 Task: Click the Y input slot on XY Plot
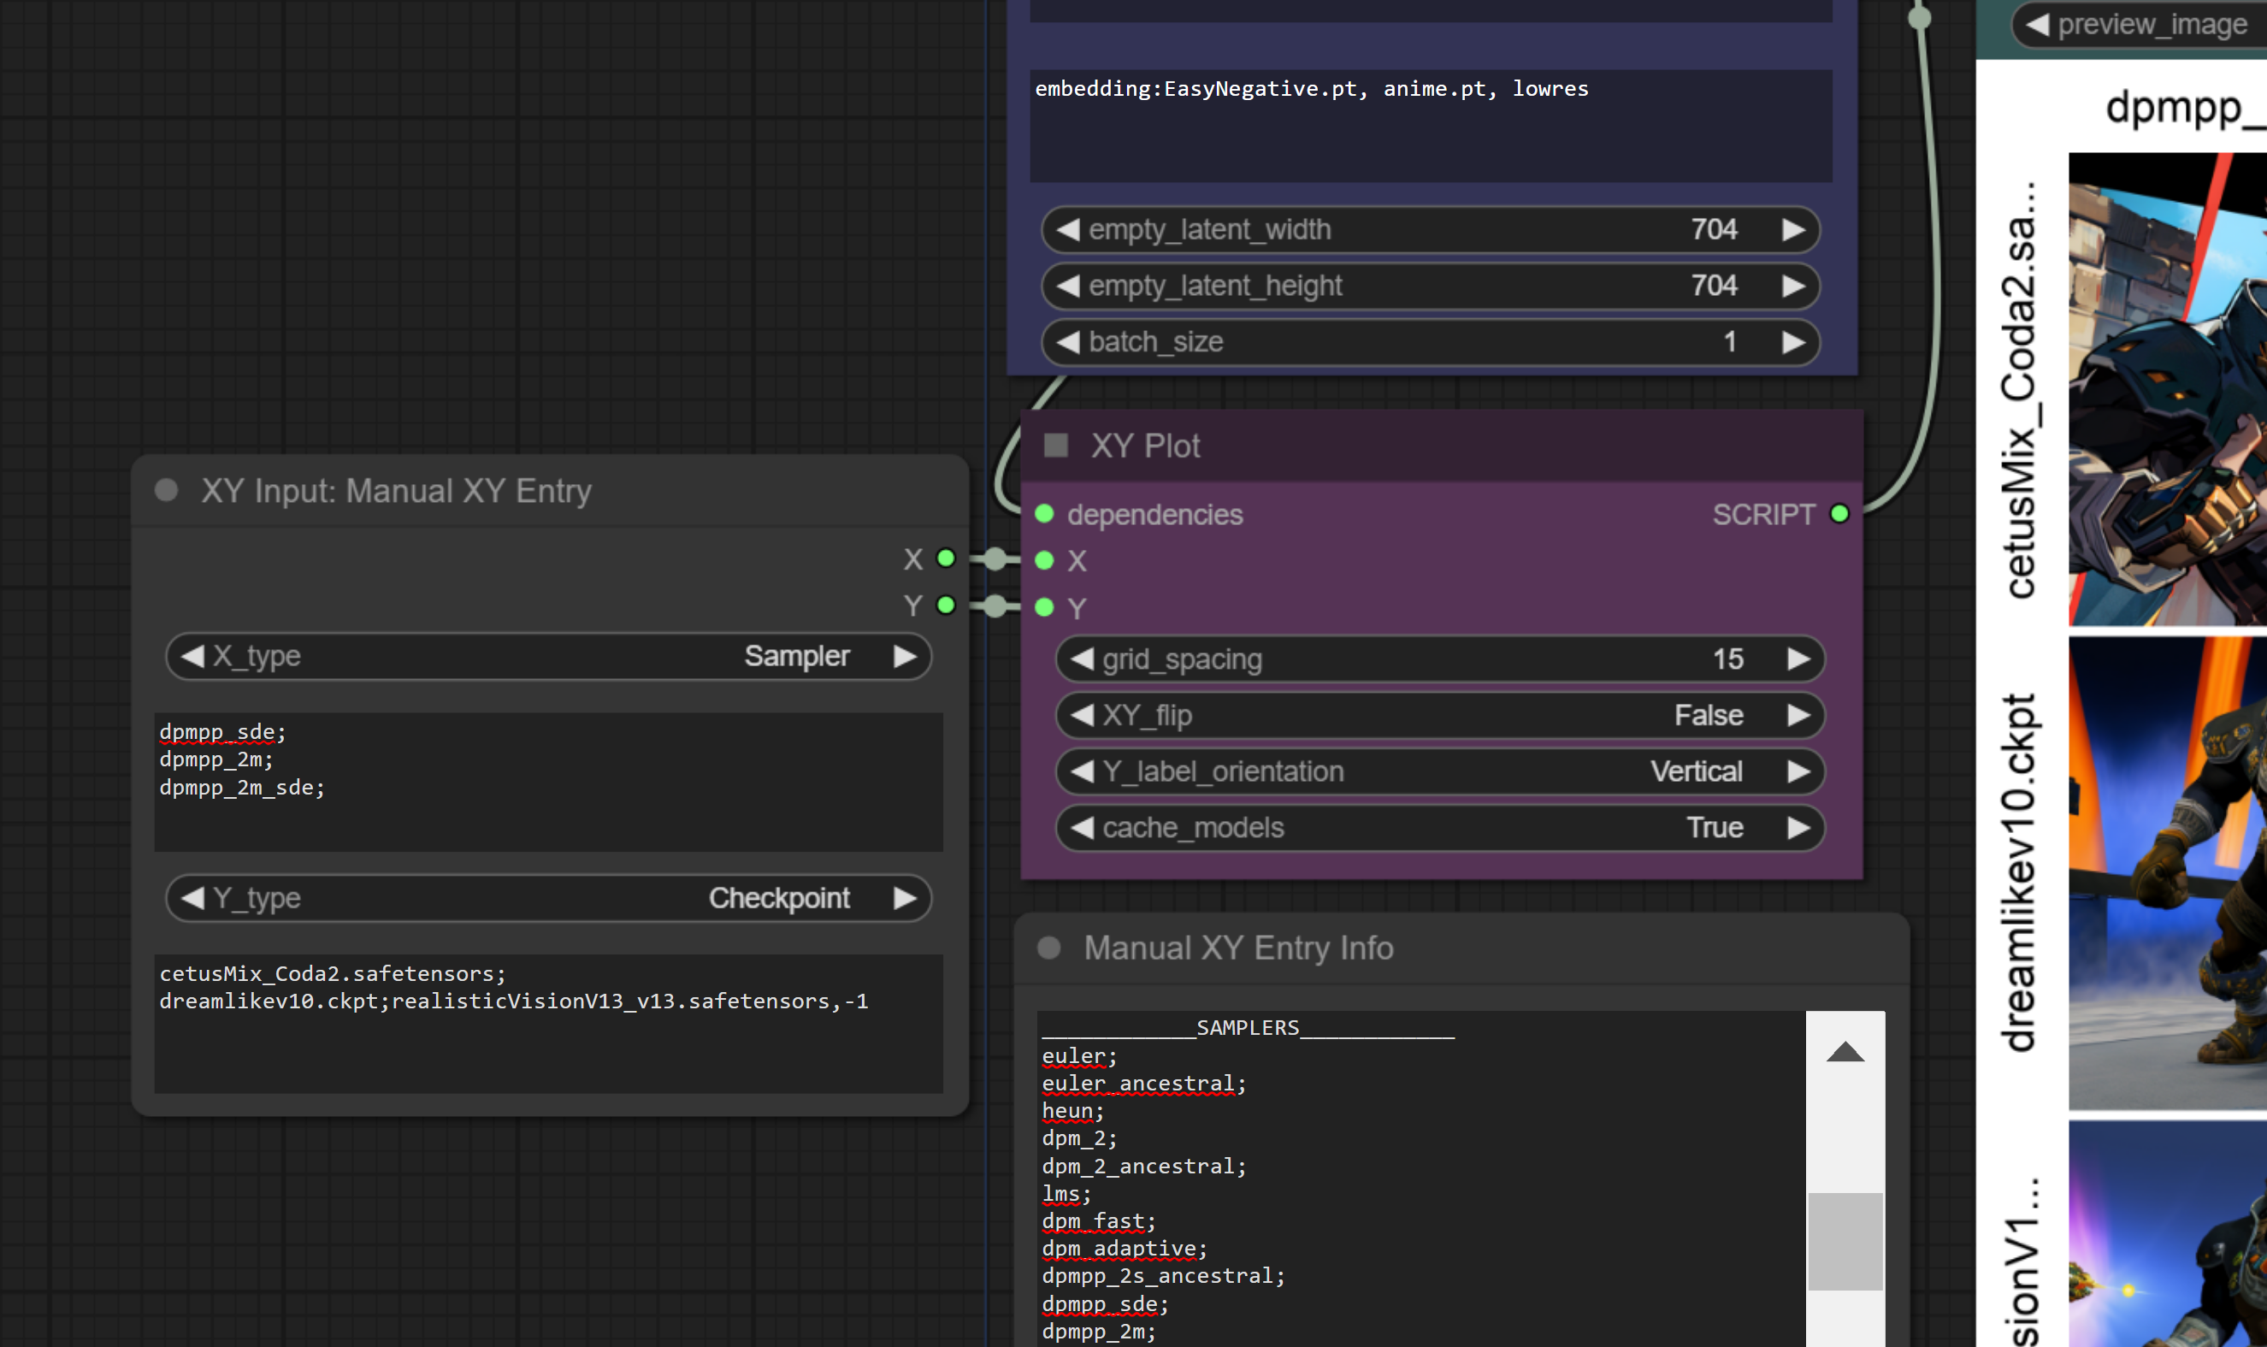click(x=1043, y=608)
